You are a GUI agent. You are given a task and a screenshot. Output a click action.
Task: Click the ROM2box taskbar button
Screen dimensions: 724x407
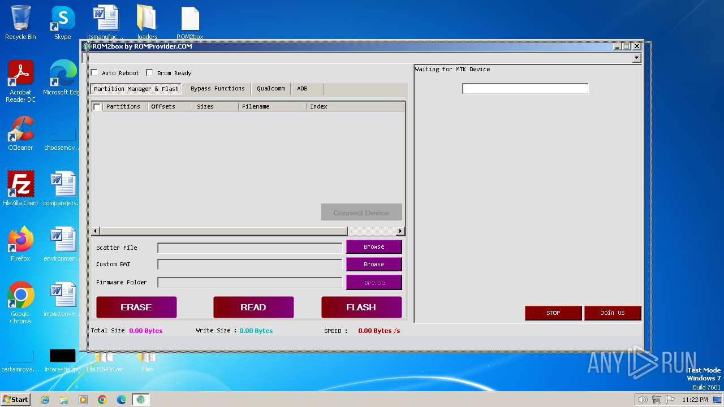pos(141,400)
